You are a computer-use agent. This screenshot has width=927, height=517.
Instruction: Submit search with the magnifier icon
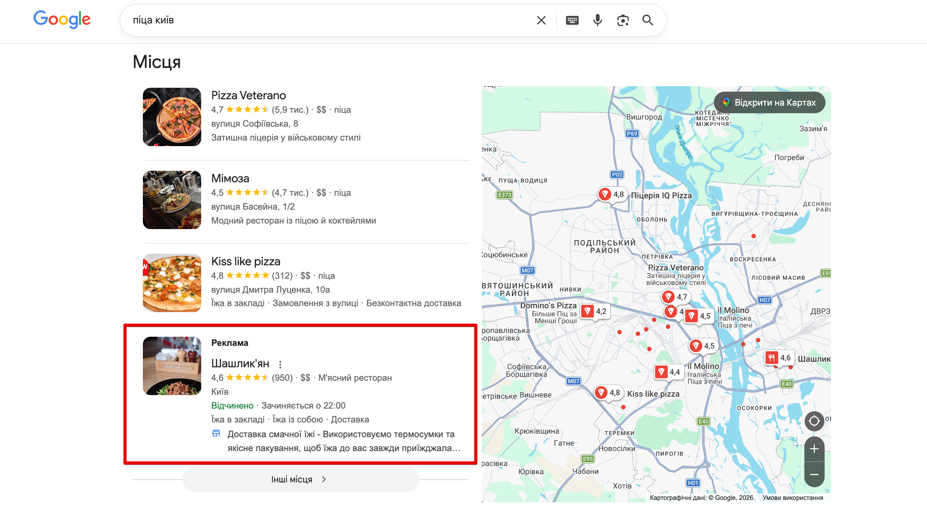pyautogui.click(x=648, y=20)
